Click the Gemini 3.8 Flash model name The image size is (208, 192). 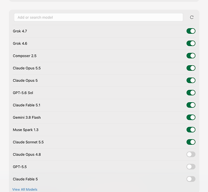26,118
